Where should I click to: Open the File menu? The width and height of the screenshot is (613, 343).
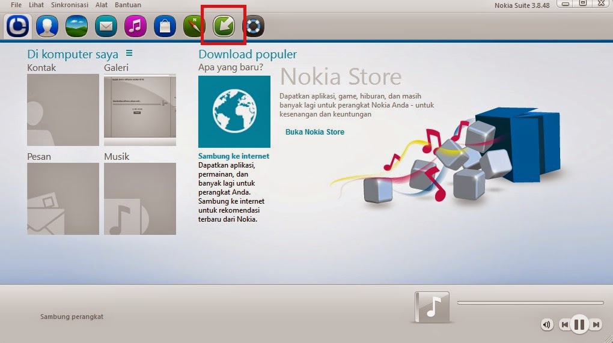[16, 5]
